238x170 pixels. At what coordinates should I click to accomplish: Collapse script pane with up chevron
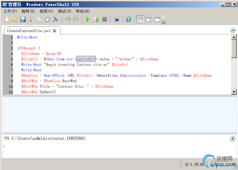[x=233, y=30]
